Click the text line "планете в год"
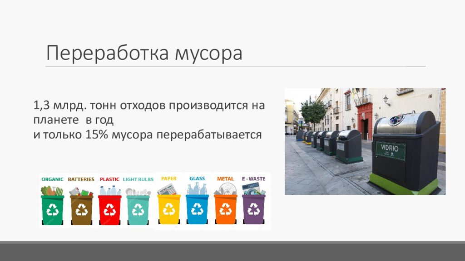The image size is (465, 261). [x=72, y=121]
